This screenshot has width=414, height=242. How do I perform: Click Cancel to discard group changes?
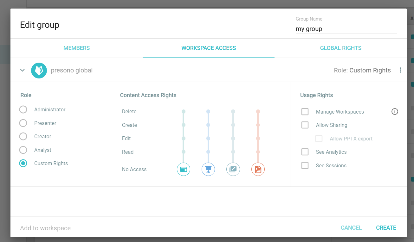[351, 228]
